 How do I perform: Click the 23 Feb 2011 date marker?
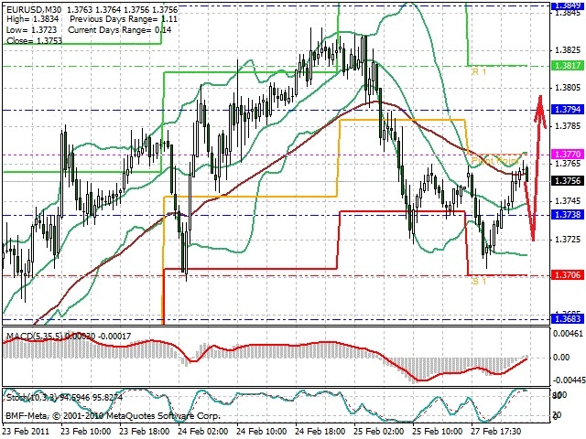(26, 432)
